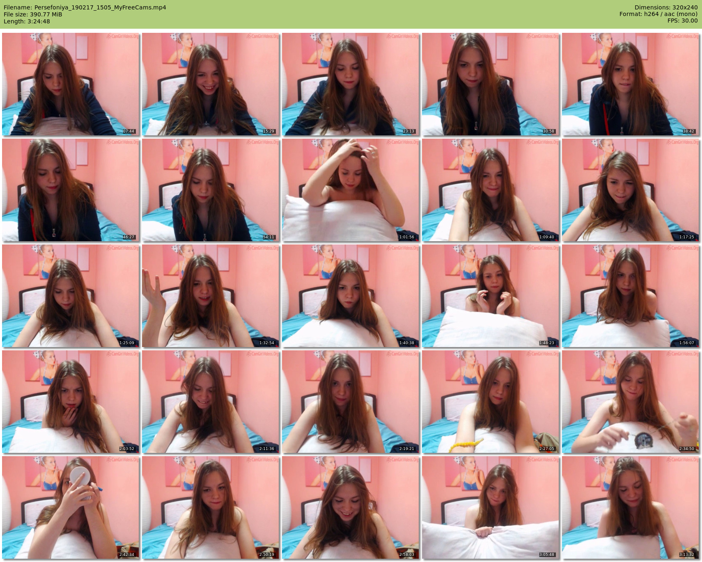The width and height of the screenshot is (702, 562).
Task: Click the last thumbnail marked 3:13:32
Action: pyautogui.click(x=631, y=507)
